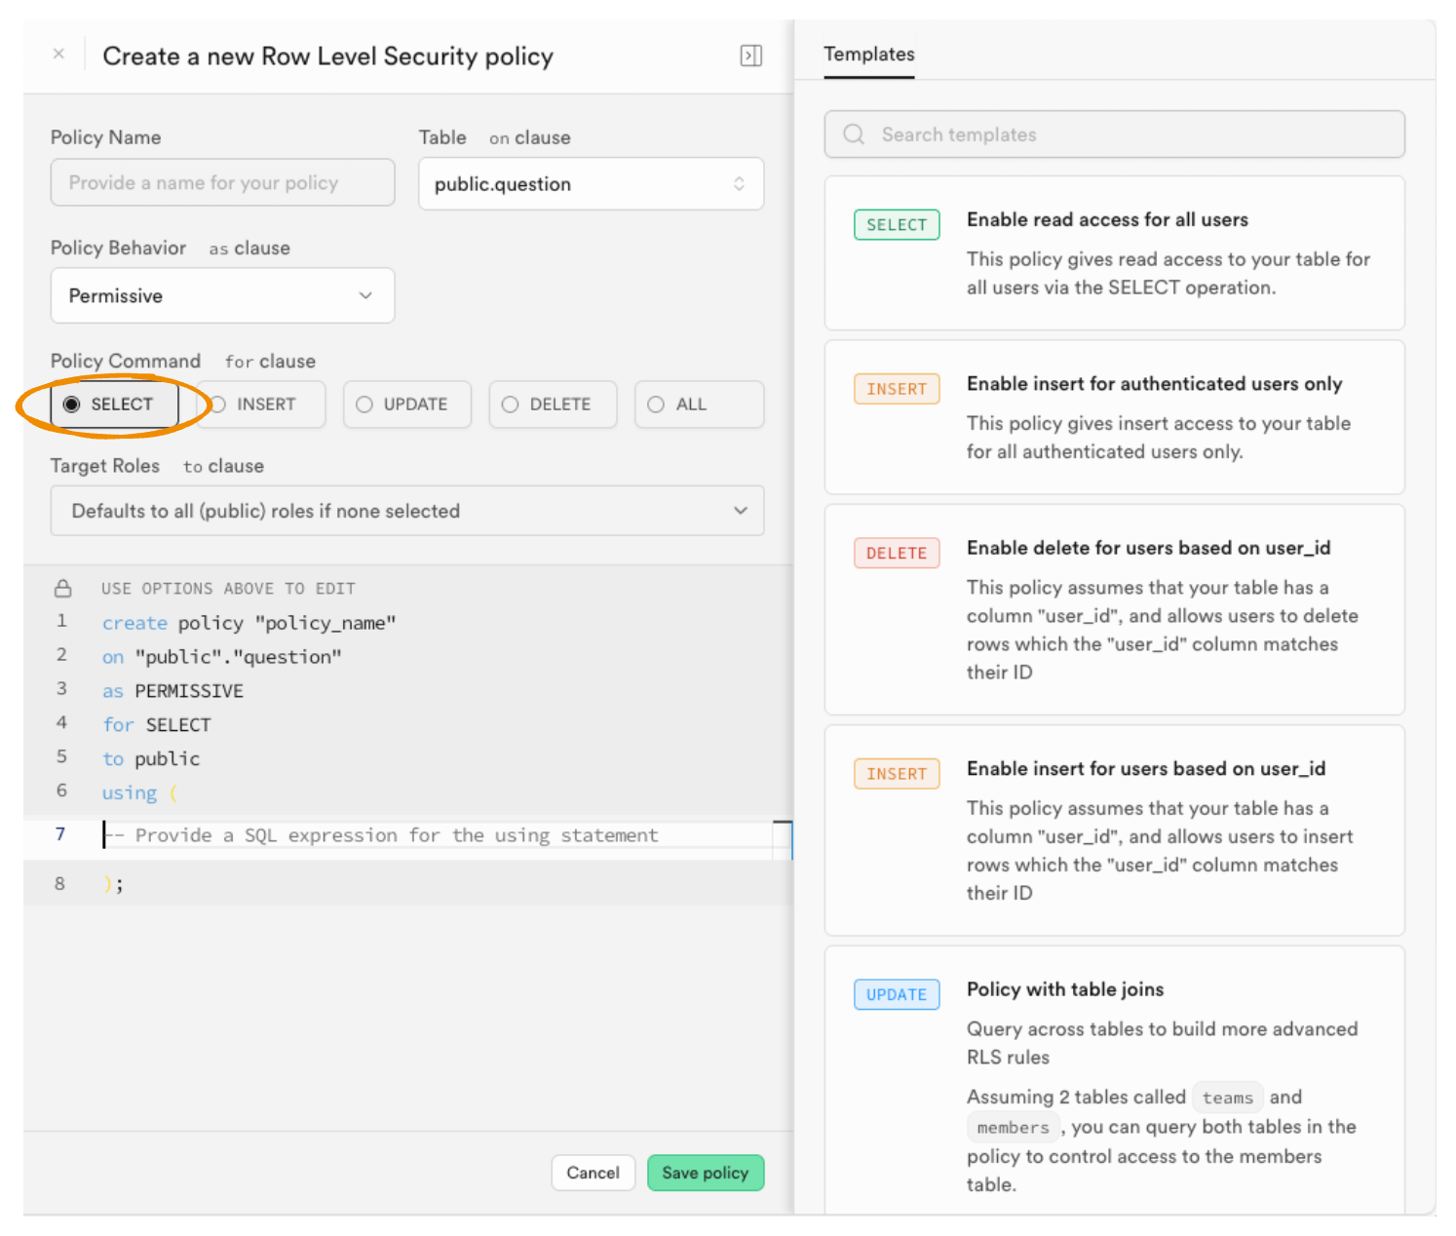This screenshot has height=1236, width=1456.
Task: Click the Cancel button
Action: click(593, 1173)
